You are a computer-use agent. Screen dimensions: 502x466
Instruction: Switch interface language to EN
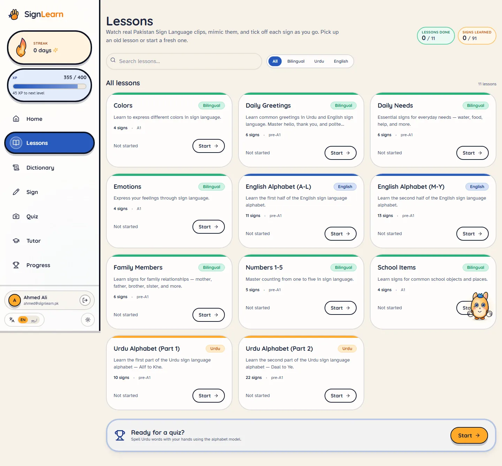click(x=23, y=320)
